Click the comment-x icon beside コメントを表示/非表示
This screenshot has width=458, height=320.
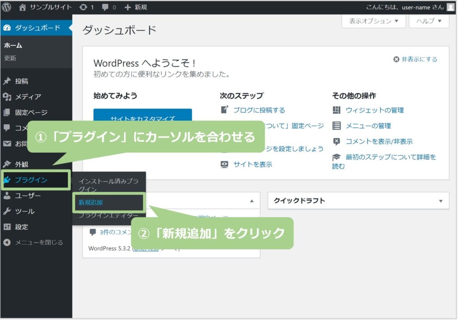[x=336, y=142]
